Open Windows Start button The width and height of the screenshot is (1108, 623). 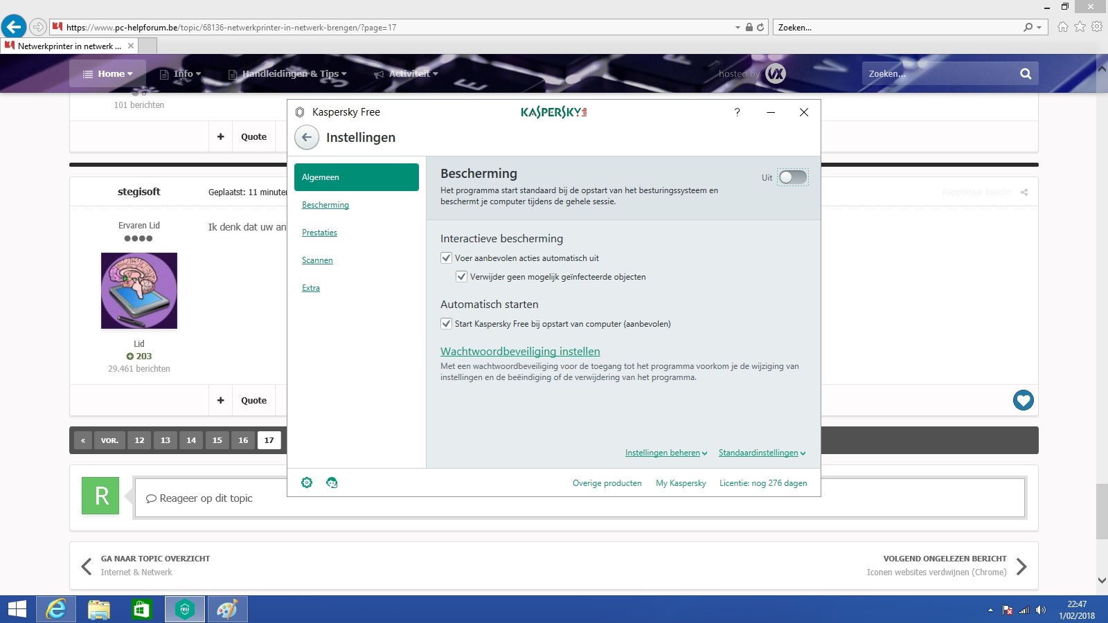(17, 609)
